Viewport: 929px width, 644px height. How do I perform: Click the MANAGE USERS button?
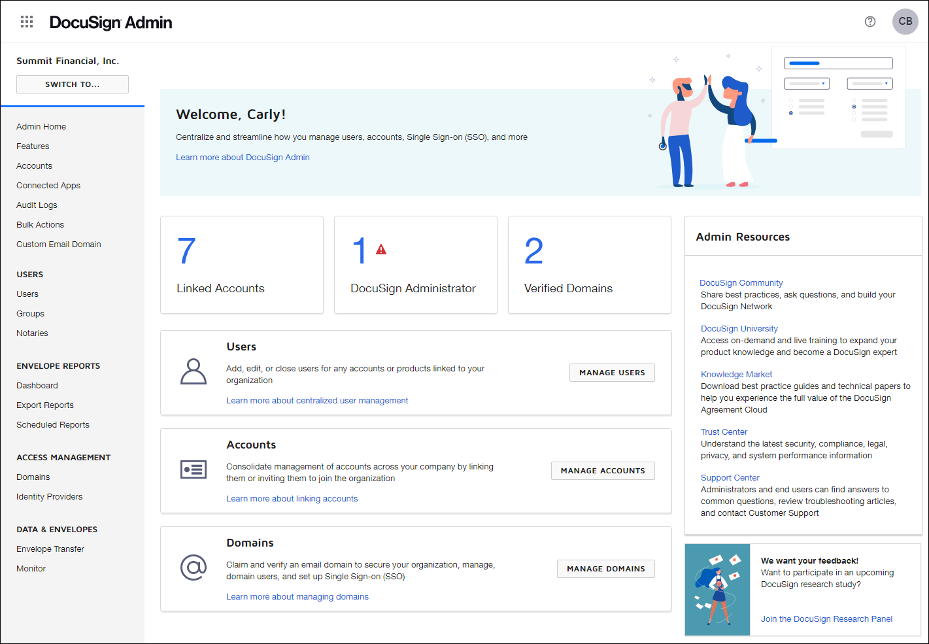(612, 373)
